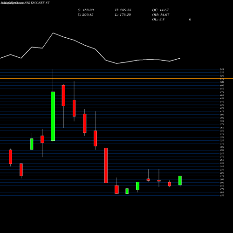Click the 400 price axis label

[222, 115]
